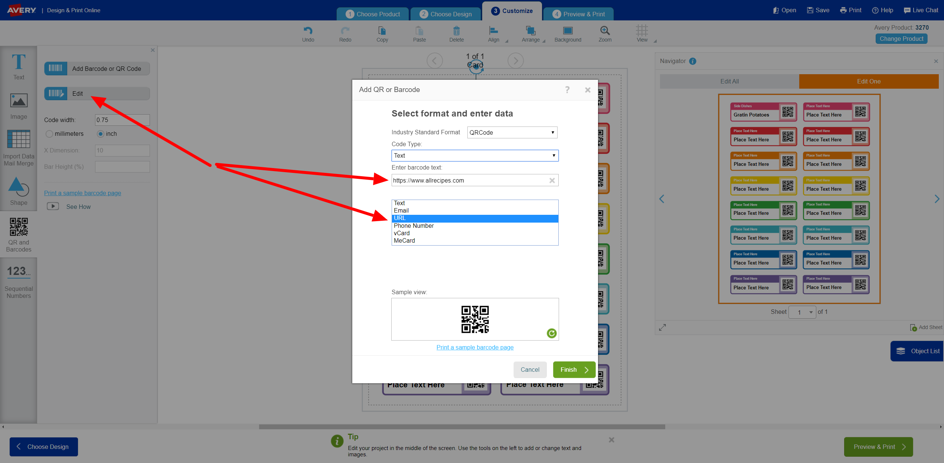Open the Shape tool

pyautogui.click(x=19, y=191)
